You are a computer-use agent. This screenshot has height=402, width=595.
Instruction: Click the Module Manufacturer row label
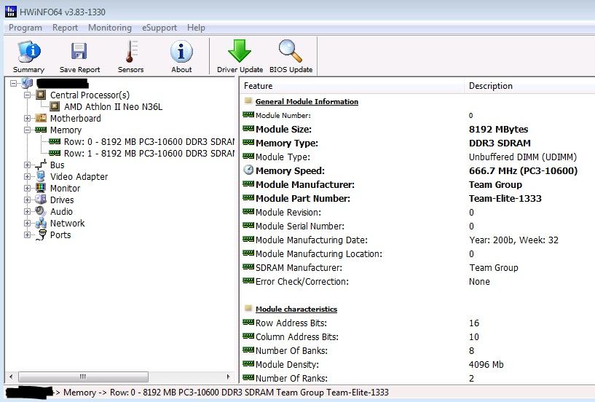(x=305, y=185)
